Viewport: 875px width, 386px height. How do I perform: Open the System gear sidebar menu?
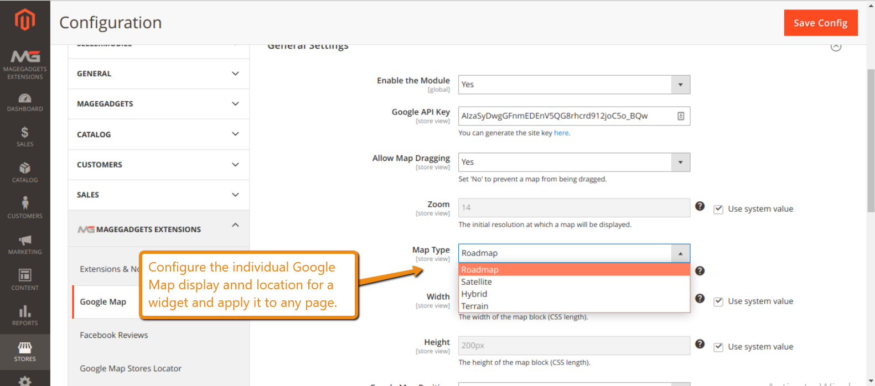point(25,380)
